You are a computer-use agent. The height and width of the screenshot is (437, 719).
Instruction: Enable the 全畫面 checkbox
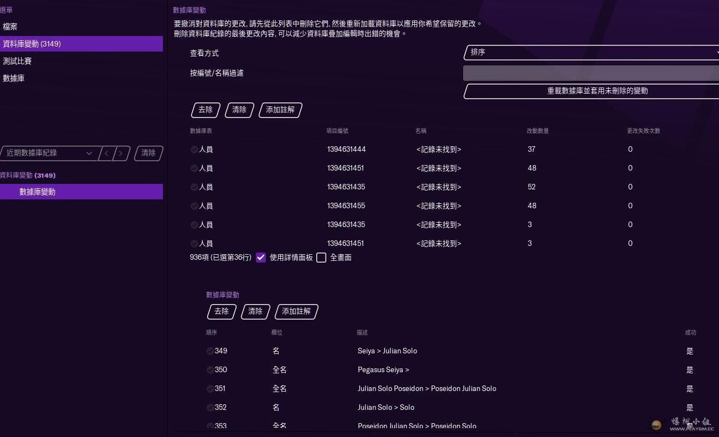tap(321, 258)
